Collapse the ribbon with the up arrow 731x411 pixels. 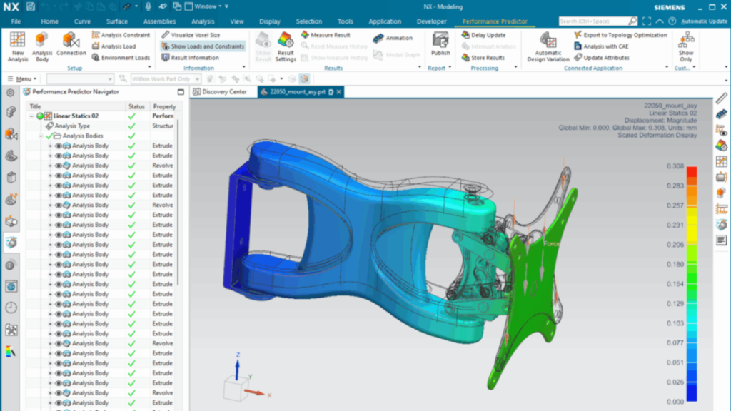[660, 21]
